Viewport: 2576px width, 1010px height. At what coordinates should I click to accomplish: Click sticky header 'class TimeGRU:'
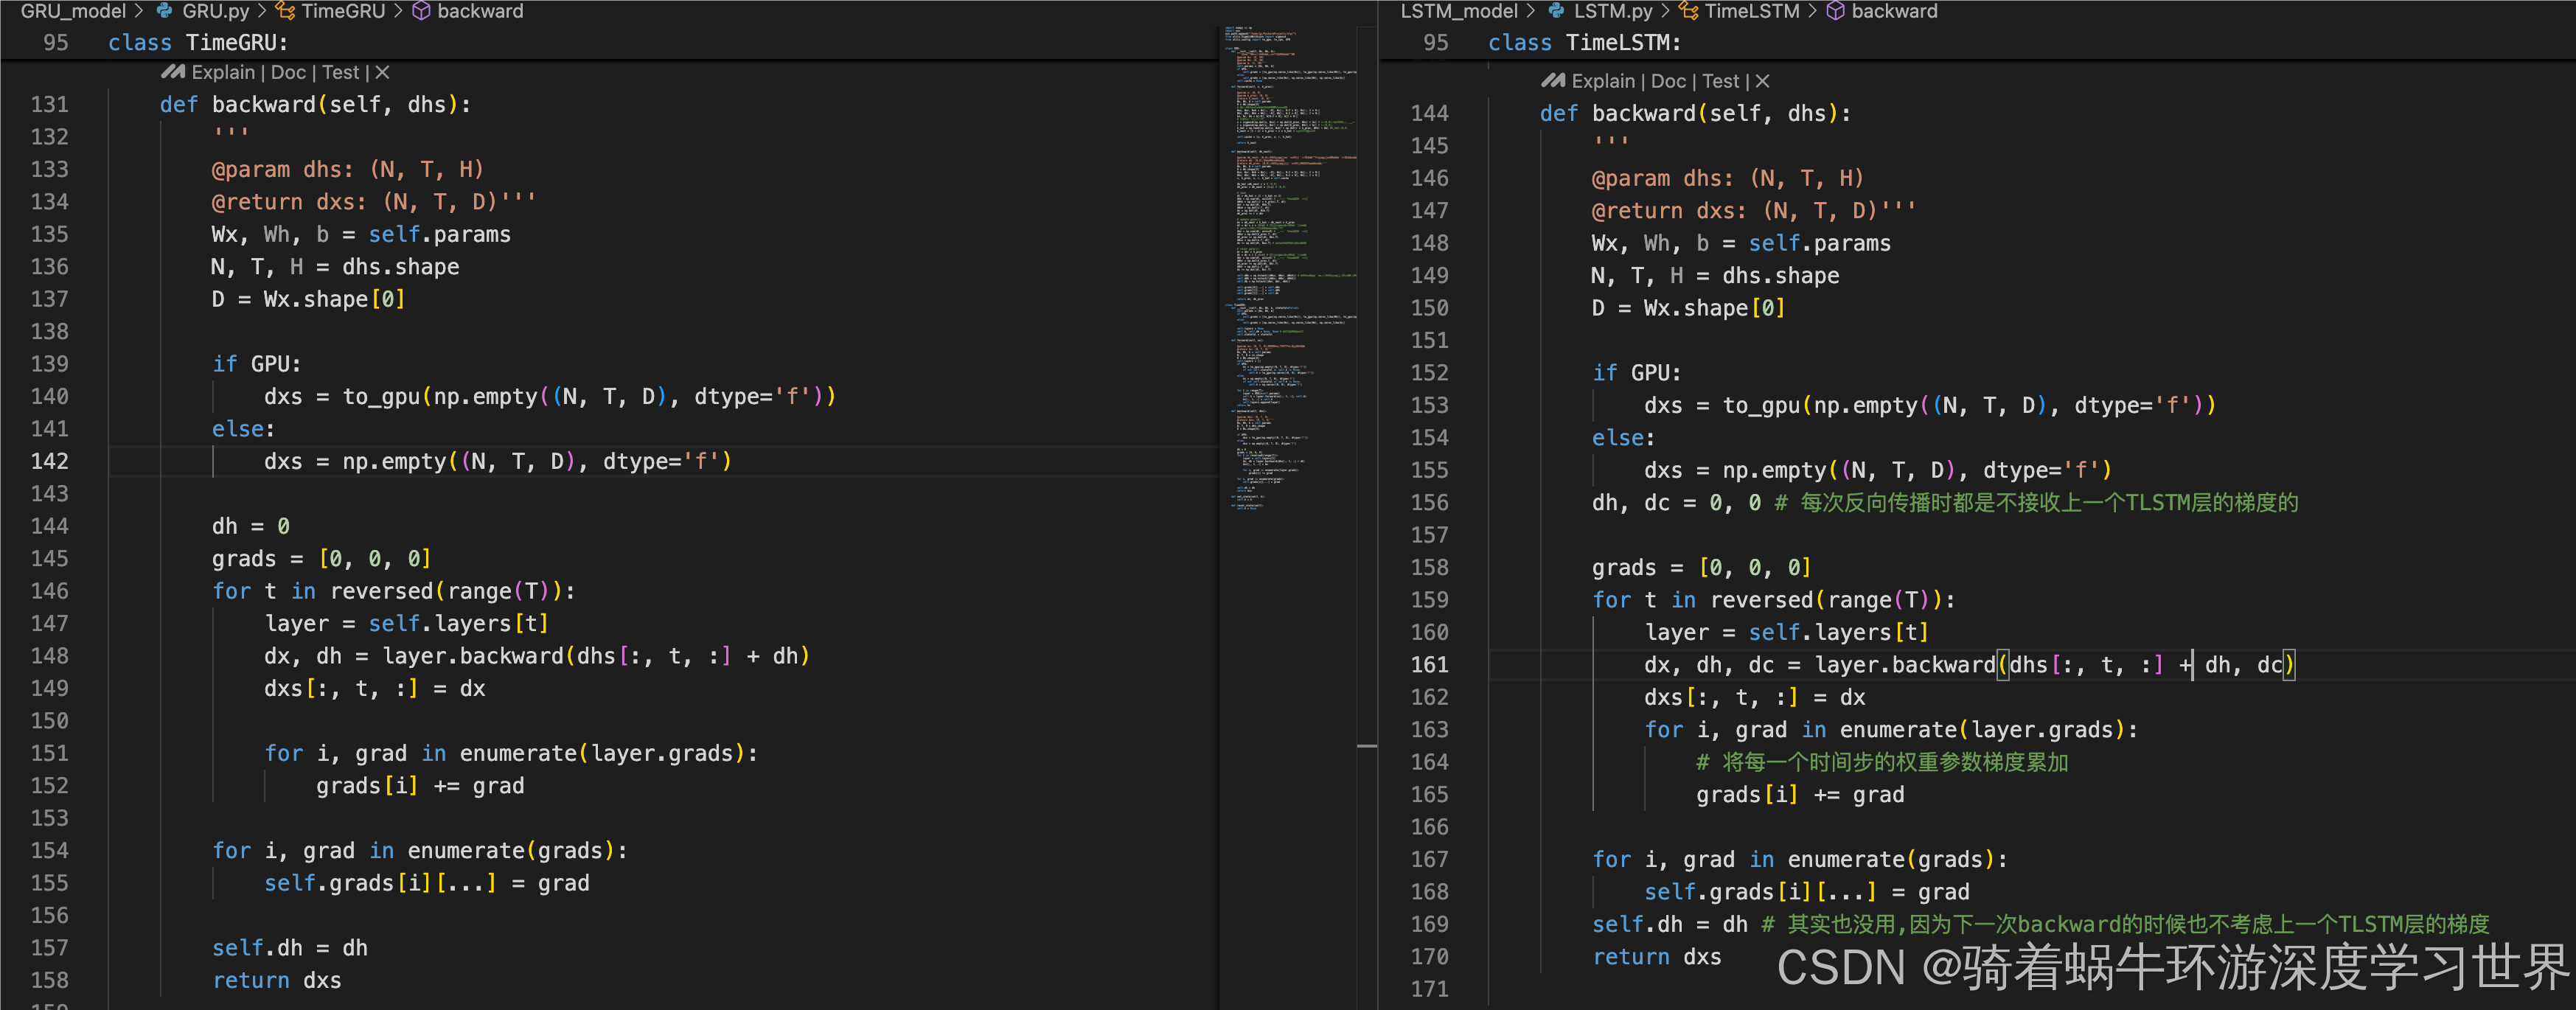click(x=198, y=43)
